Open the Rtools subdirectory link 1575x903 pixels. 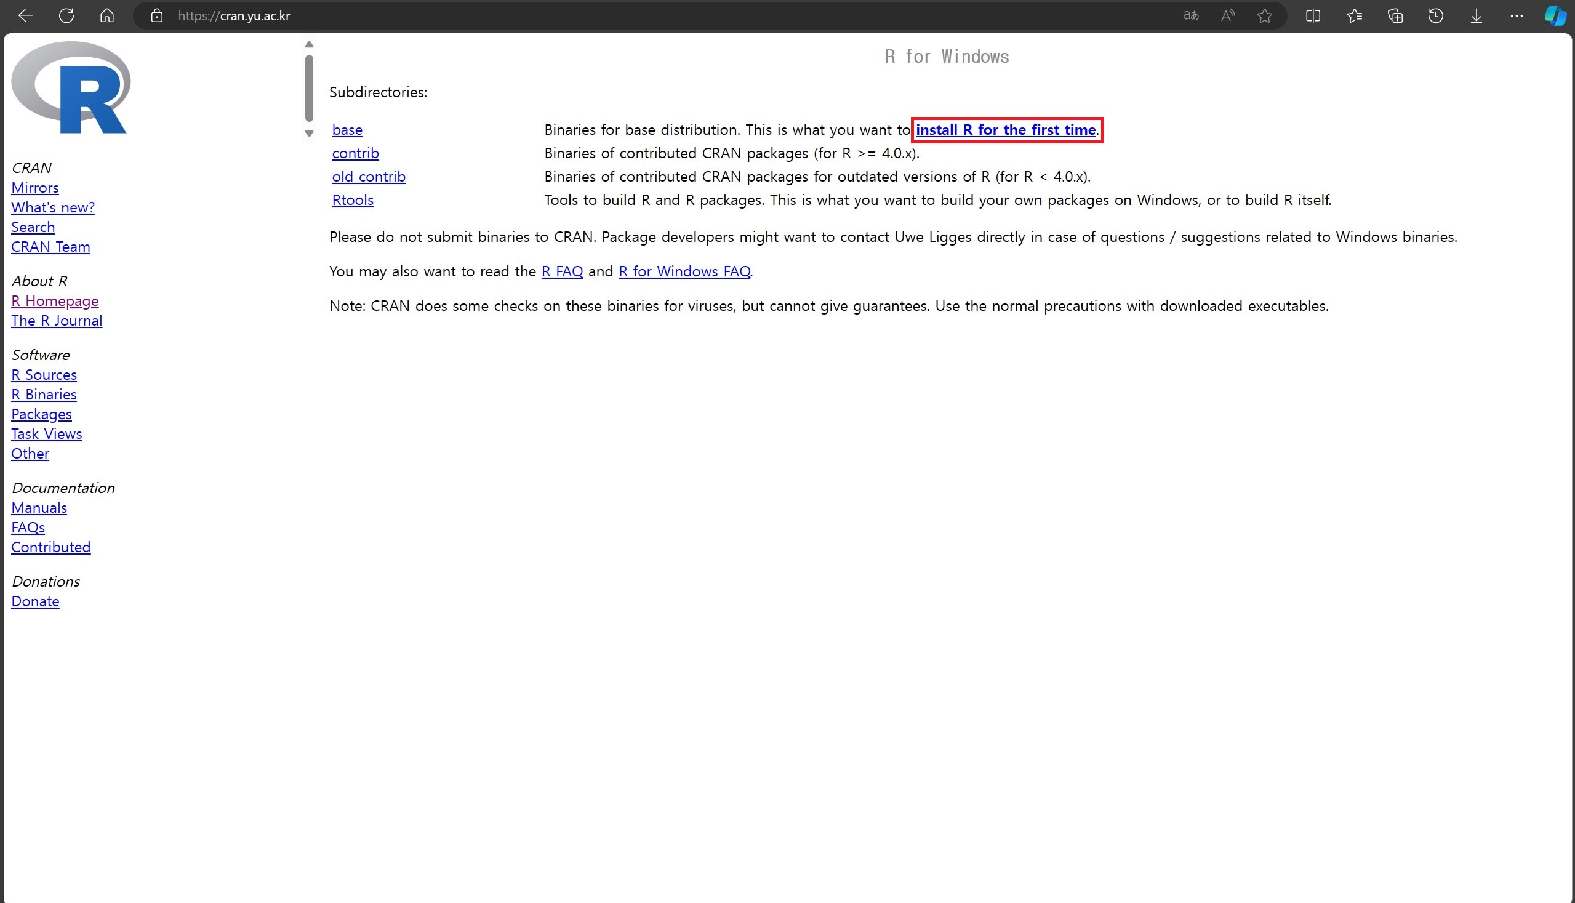(x=352, y=199)
